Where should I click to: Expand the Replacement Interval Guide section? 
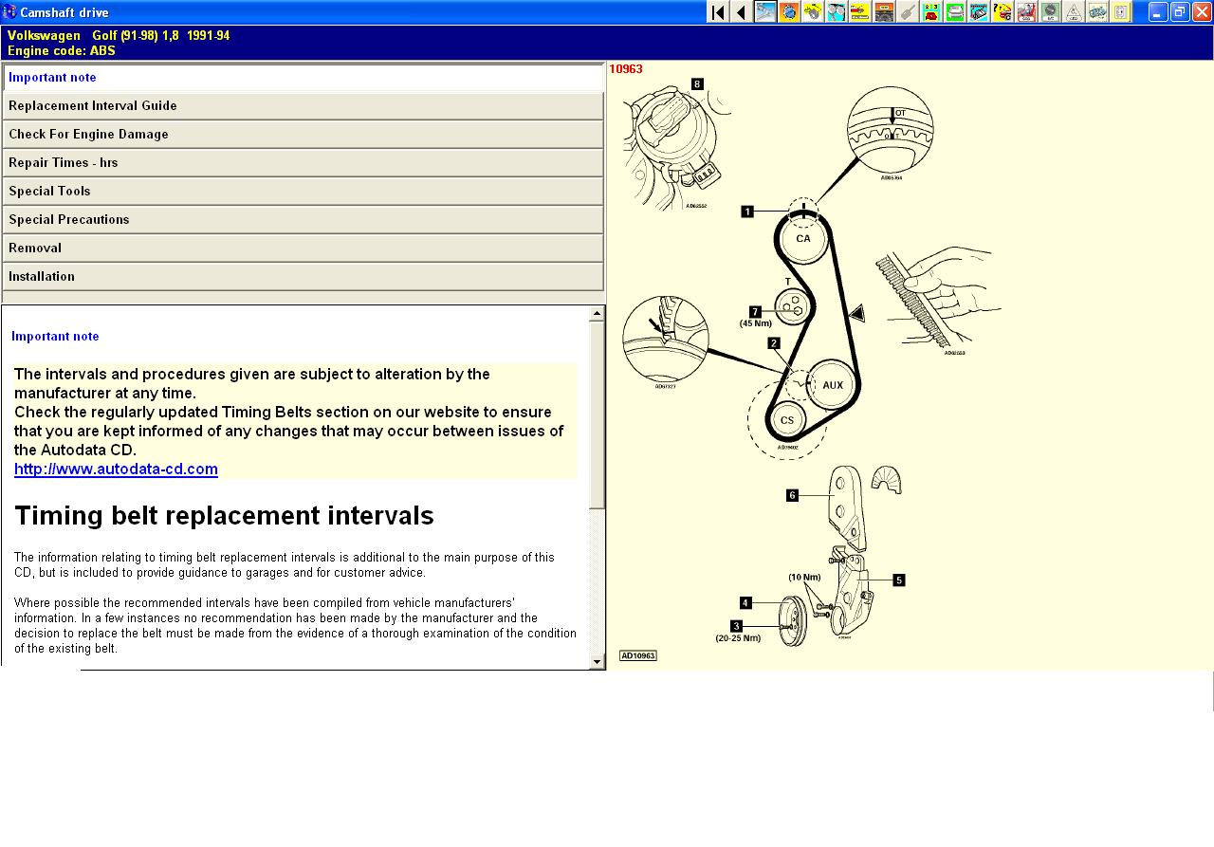click(x=303, y=106)
